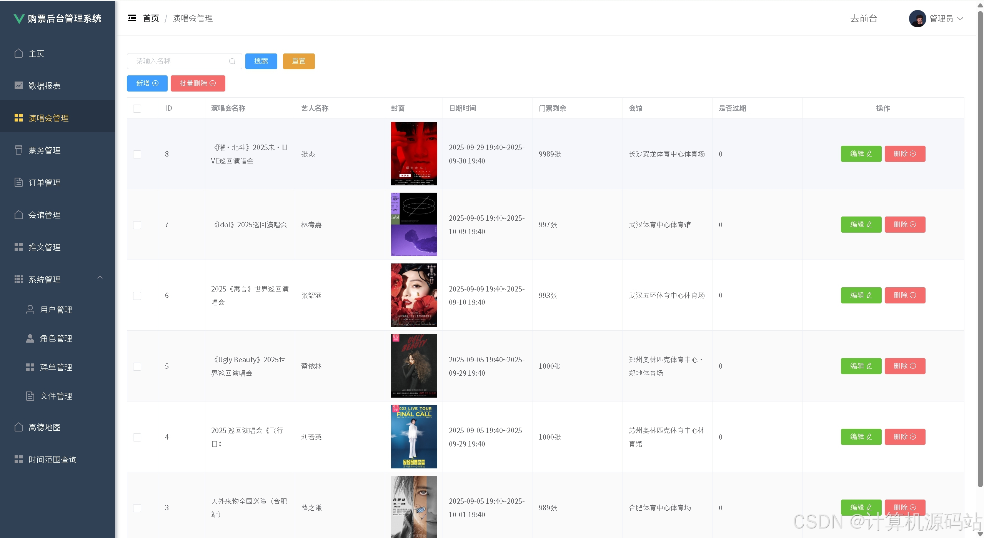Delete the 张韶涵 concert row
The width and height of the screenshot is (984, 538).
(905, 295)
